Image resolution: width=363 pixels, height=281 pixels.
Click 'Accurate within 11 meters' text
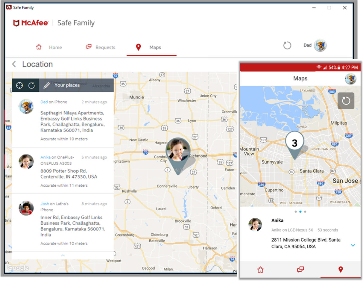(x=64, y=185)
